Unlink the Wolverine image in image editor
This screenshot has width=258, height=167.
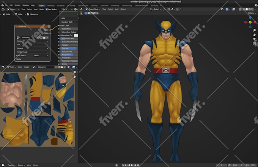click(64, 67)
